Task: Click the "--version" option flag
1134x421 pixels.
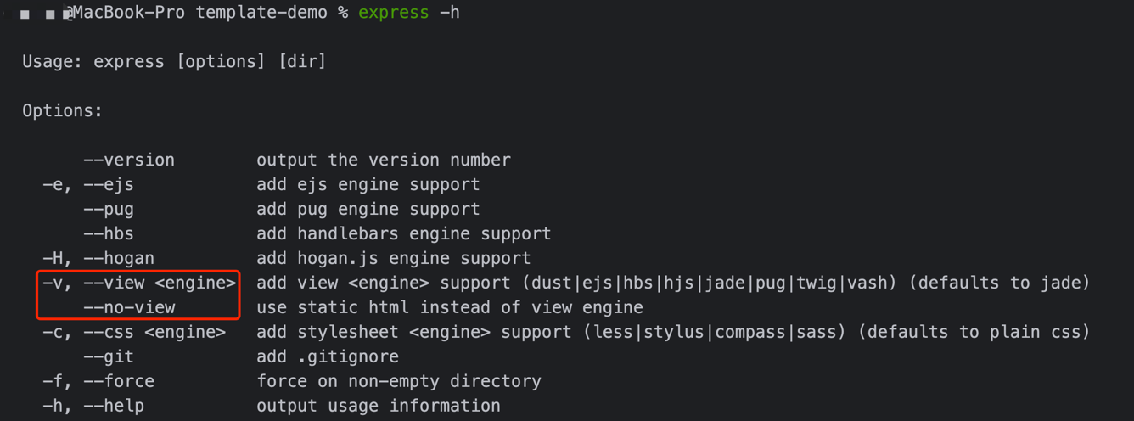Action: click(129, 160)
